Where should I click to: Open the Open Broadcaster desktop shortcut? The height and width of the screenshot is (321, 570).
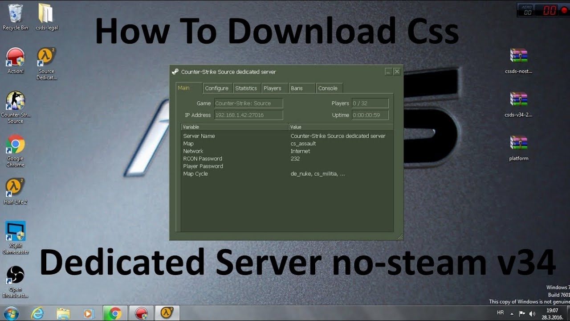click(15, 282)
